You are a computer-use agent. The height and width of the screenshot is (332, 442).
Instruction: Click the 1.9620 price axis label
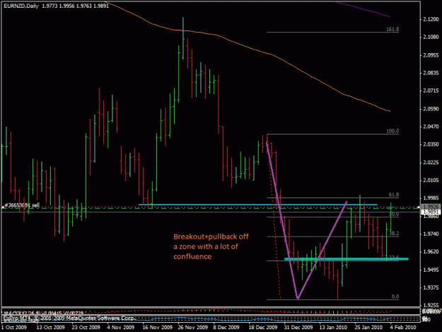(431, 251)
